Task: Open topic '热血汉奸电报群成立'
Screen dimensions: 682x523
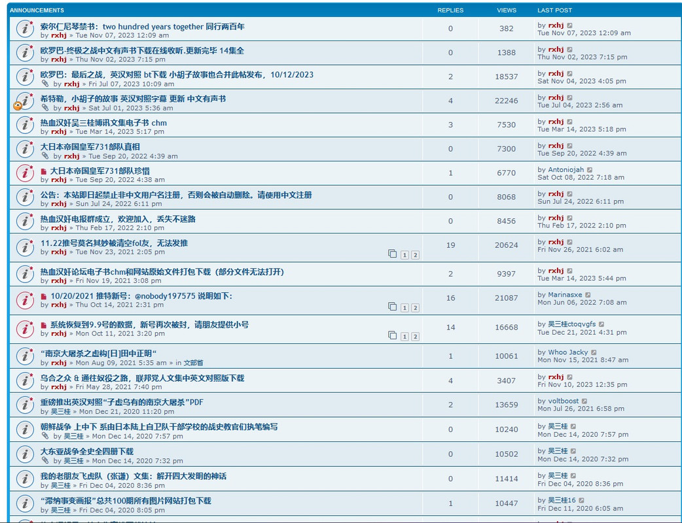Action: tap(118, 219)
